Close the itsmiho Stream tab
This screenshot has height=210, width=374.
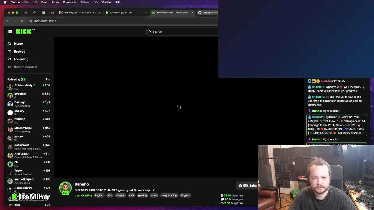pyautogui.click(x=192, y=13)
